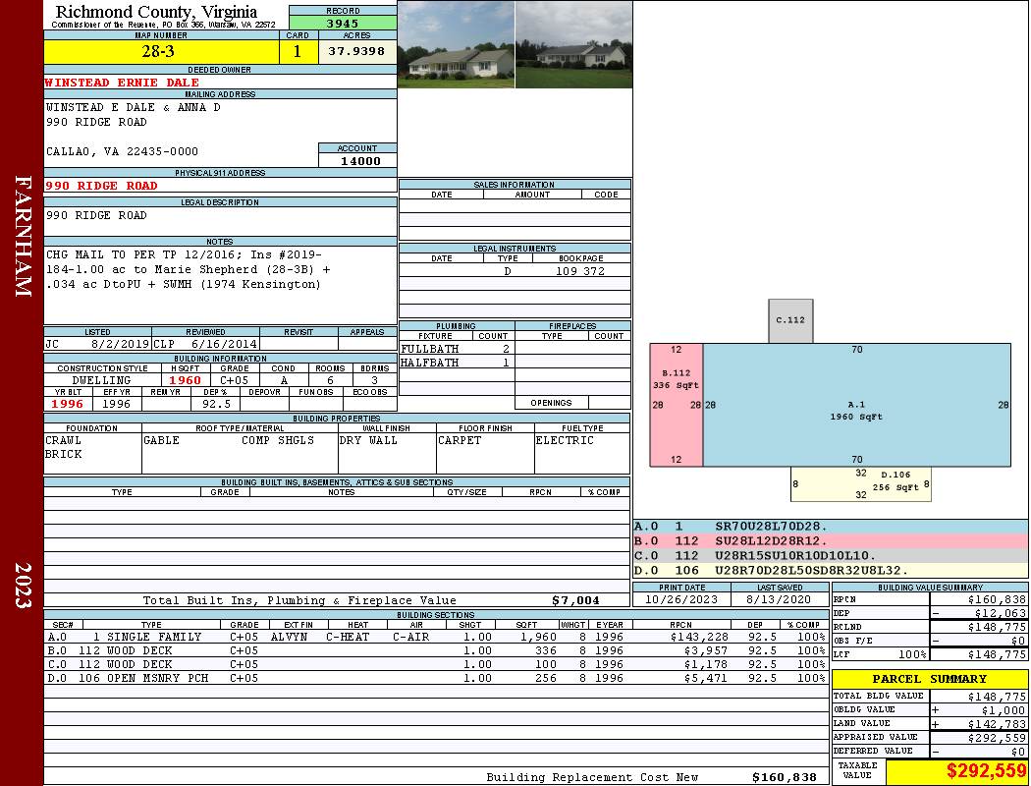Click card number 1 in yellow cell
This screenshot has height=786, width=1031.
(298, 51)
